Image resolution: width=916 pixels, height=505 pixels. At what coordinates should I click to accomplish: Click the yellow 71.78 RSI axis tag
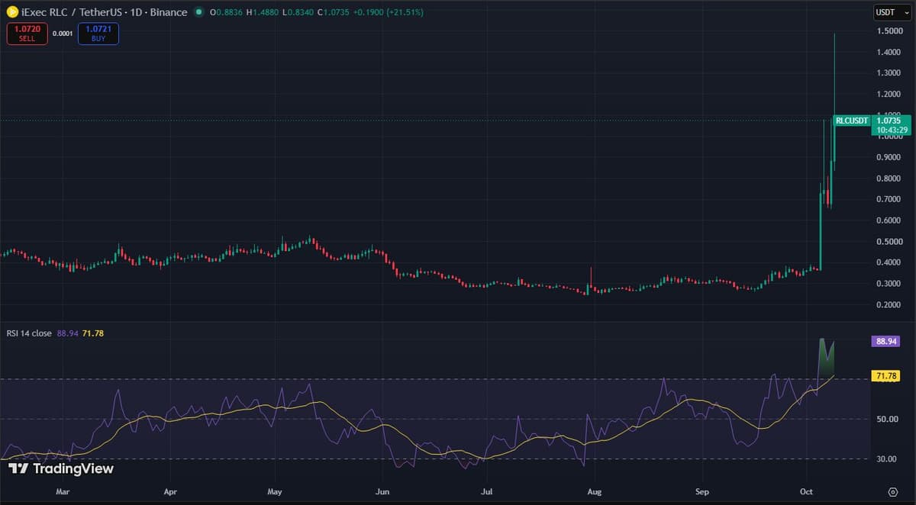pyautogui.click(x=887, y=377)
